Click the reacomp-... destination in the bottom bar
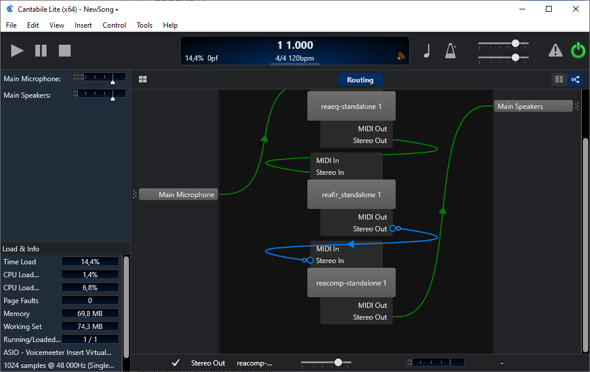Image resolution: width=590 pixels, height=372 pixels. tap(254, 363)
